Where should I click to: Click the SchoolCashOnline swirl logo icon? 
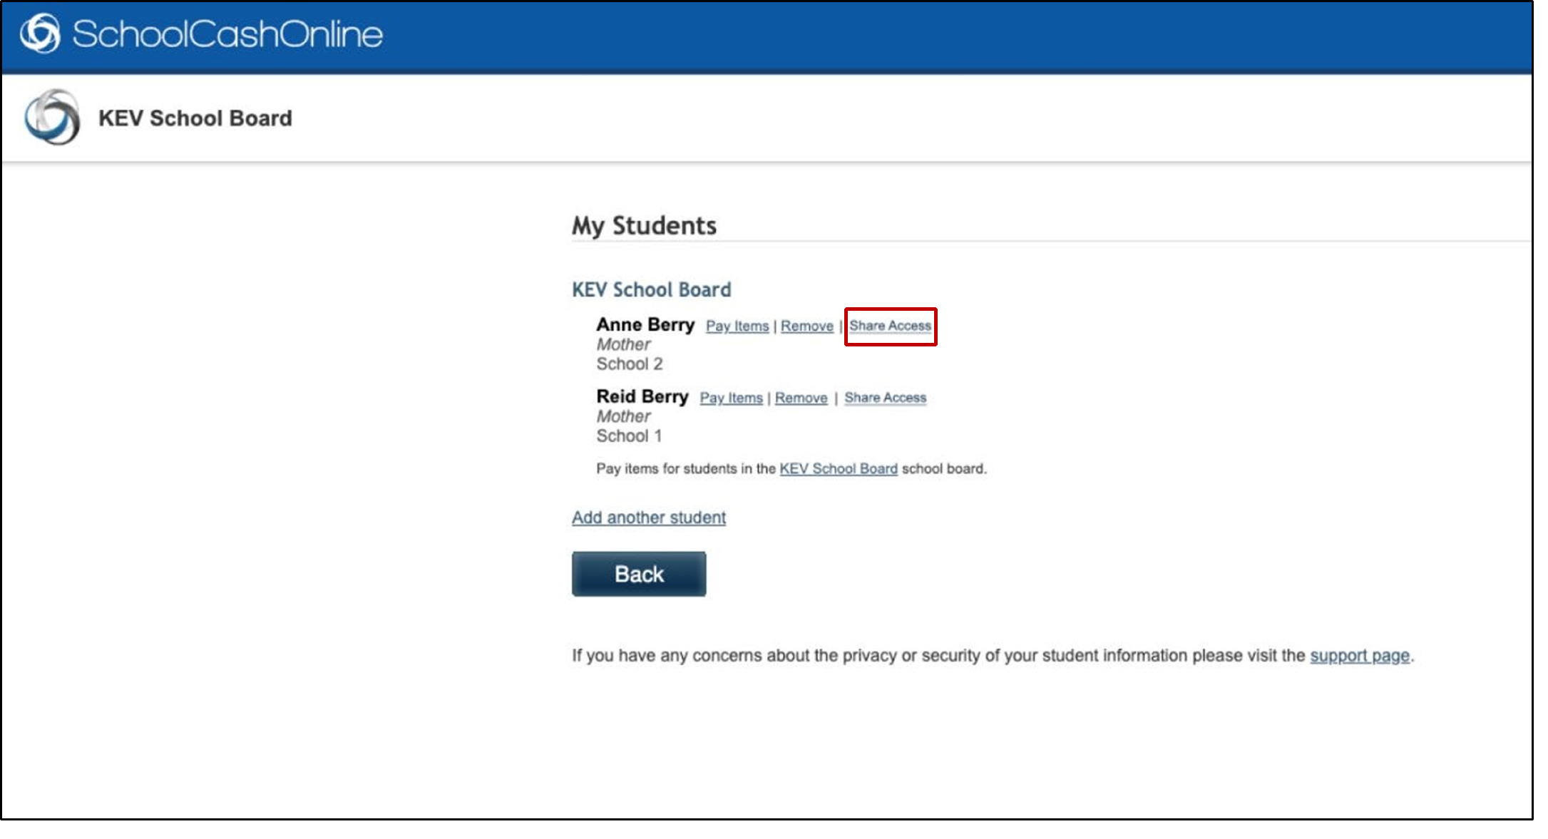(x=40, y=34)
